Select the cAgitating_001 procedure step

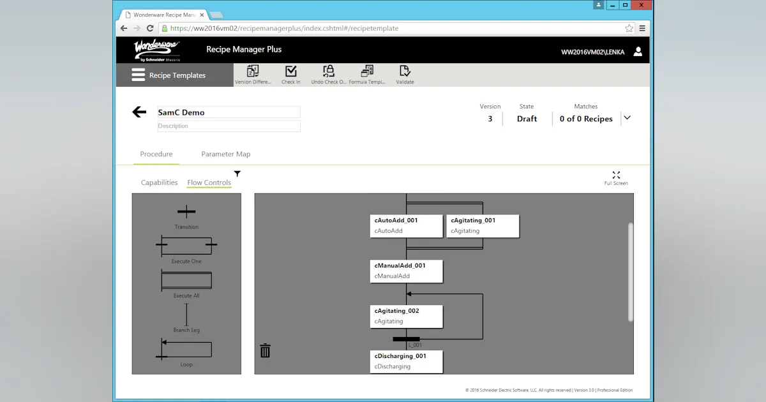click(x=483, y=226)
